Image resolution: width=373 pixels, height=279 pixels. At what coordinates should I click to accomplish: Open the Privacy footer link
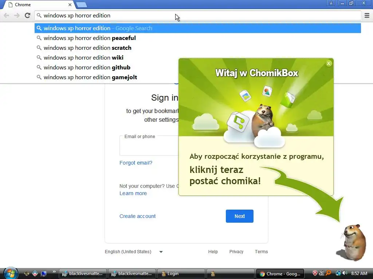pyautogui.click(x=236, y=252)
